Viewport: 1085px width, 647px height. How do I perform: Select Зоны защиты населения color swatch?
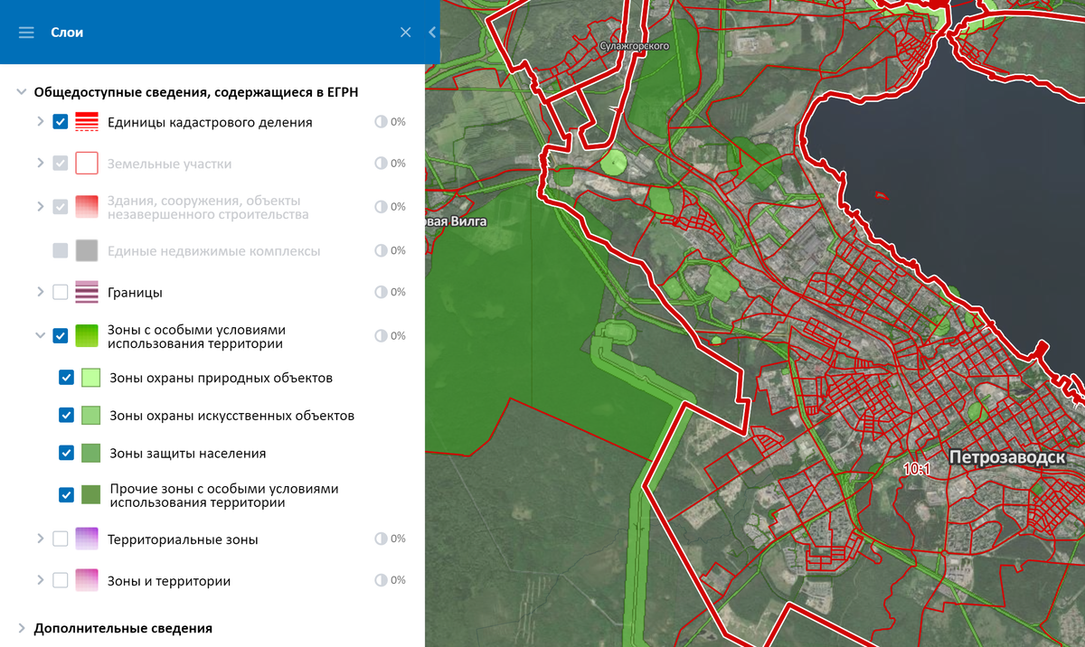(90, 453)
